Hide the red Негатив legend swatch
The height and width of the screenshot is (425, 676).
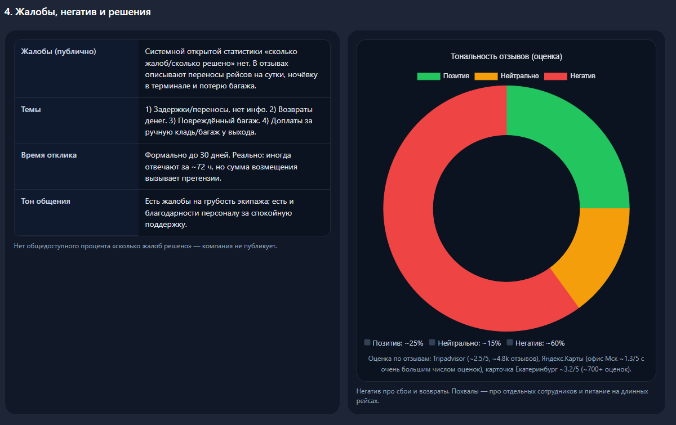[x=555, y=76]
